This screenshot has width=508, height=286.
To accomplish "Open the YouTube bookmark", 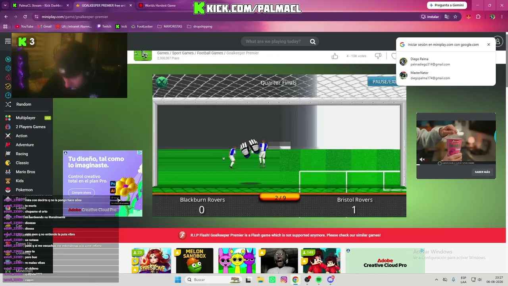I will (24, 27).
